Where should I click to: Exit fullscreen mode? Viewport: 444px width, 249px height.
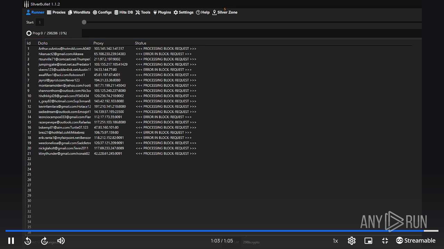tap(385, 241)
